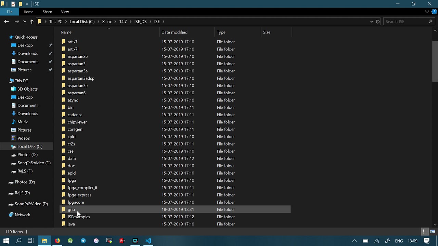Viewport: 438px width, 246px height.
Task: Switch to Large icons view layout
Action: [433, 232]
